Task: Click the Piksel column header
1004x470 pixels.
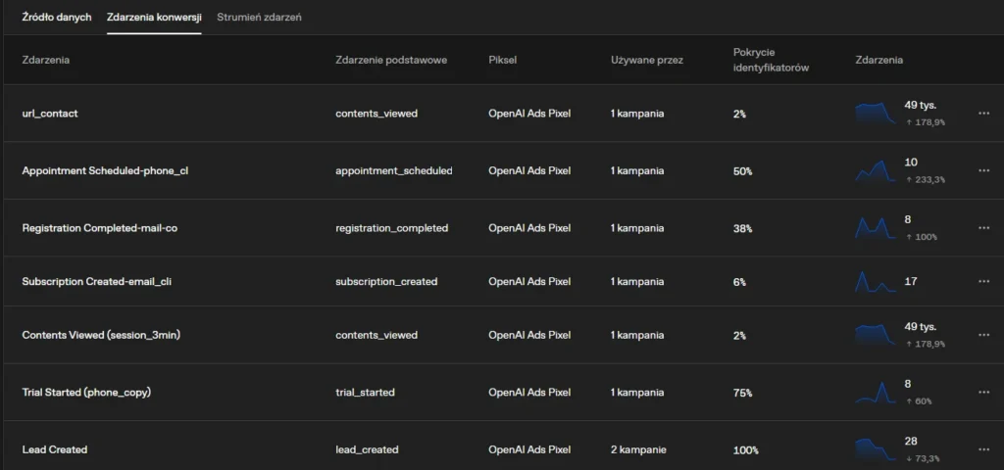Action: (503, 60)
